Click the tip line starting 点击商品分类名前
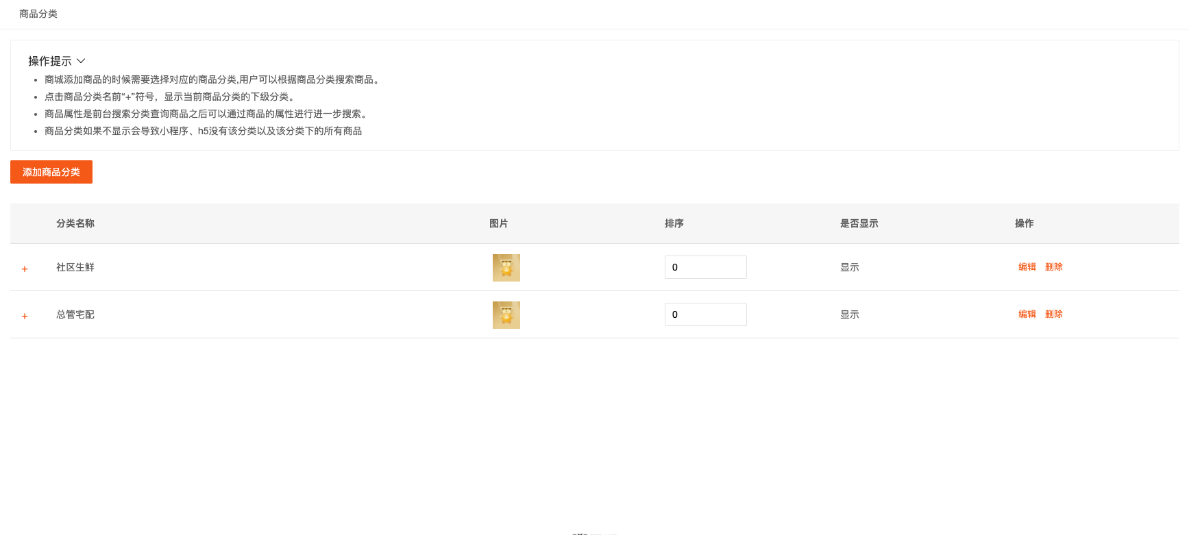The image size is (1189, 535). tap(171, 97)
